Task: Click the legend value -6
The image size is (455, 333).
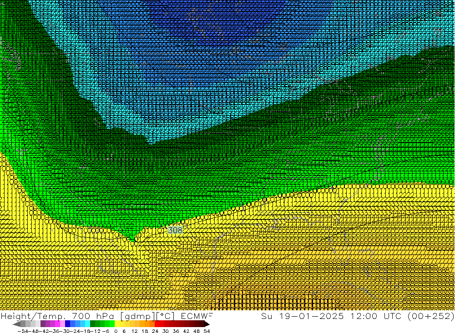Action: 106,331
